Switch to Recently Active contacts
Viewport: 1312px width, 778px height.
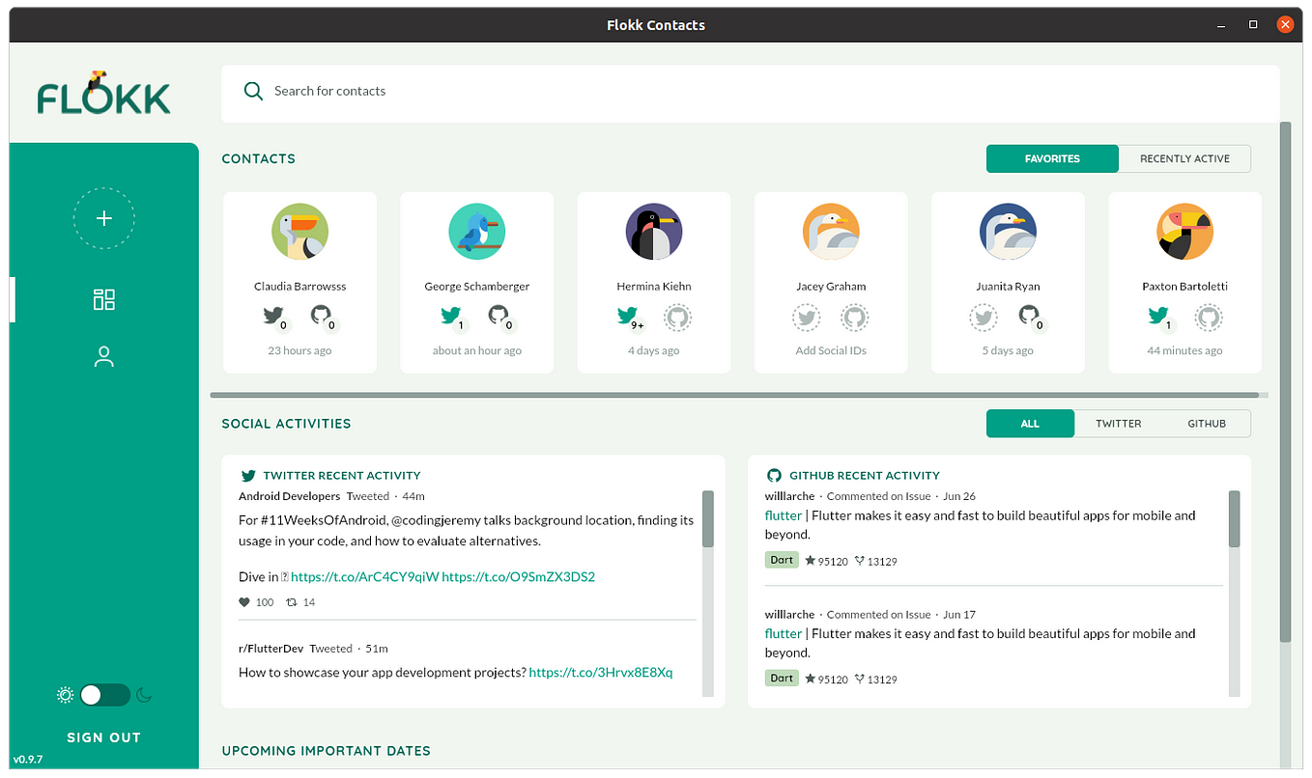point(1184,159)
